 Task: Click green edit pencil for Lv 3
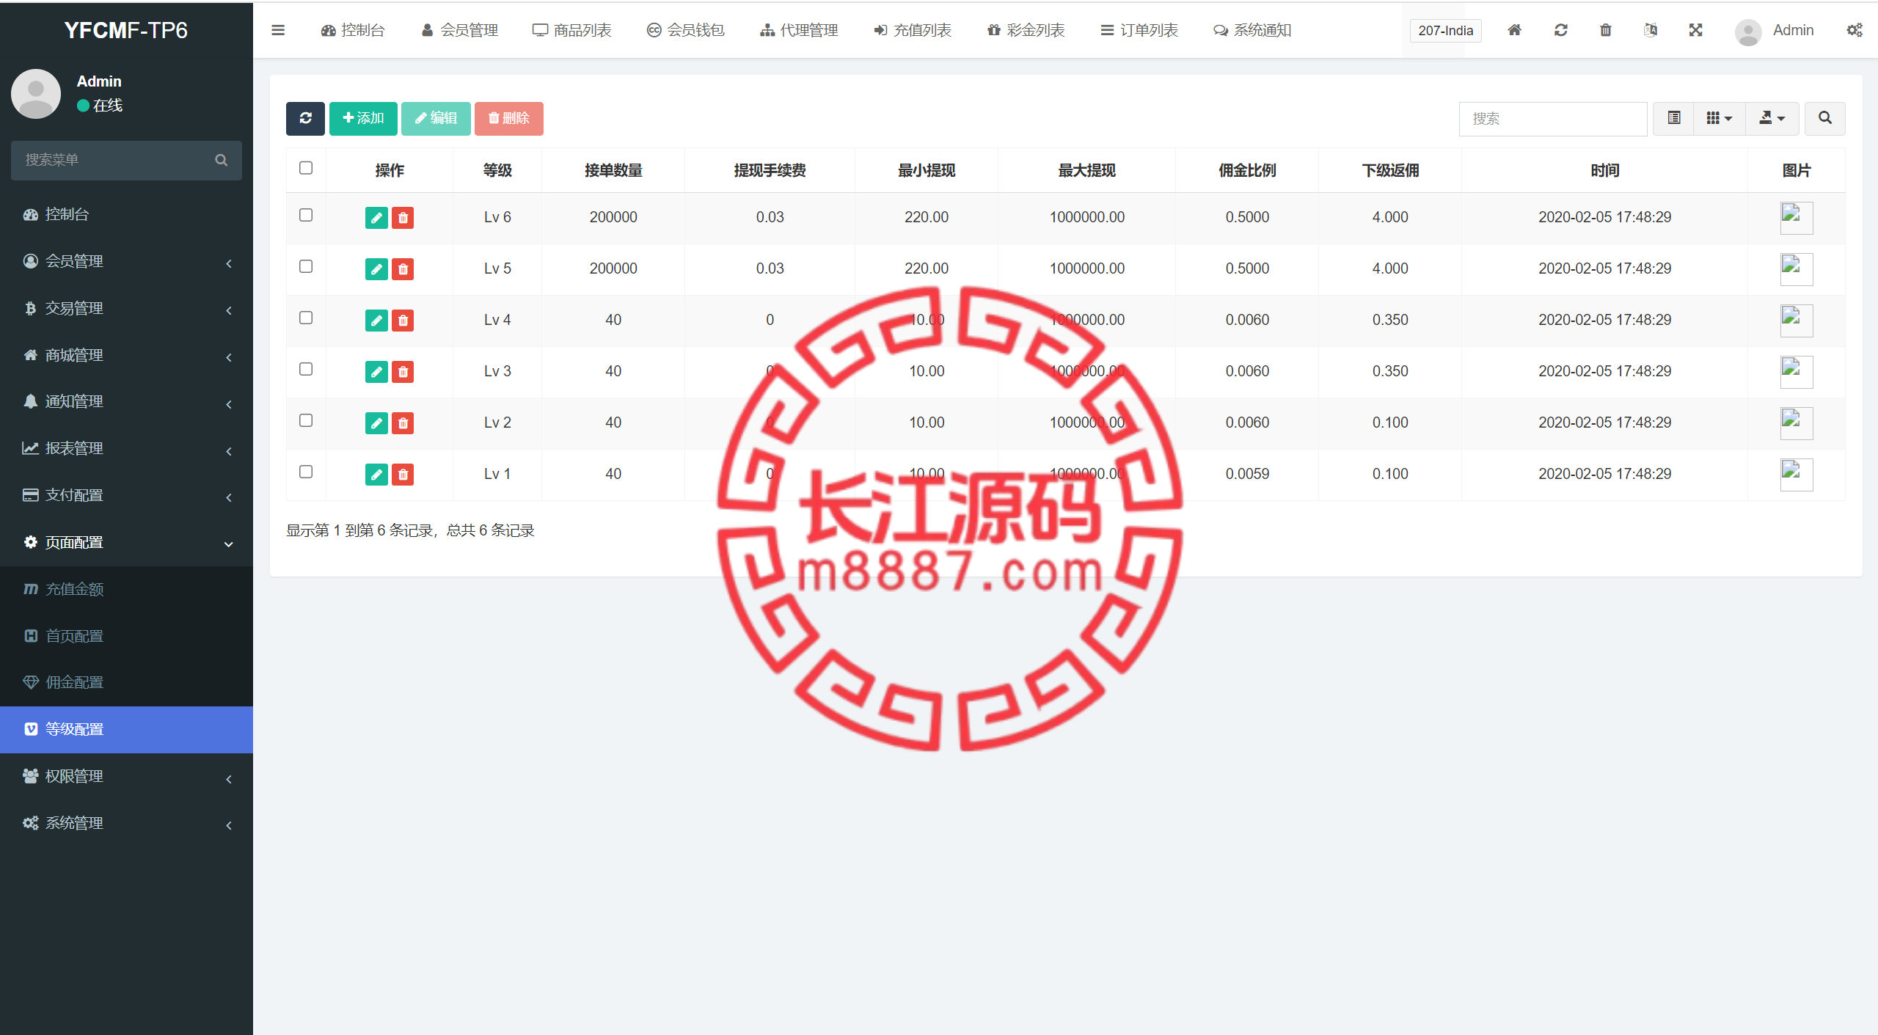click(376, 371)
